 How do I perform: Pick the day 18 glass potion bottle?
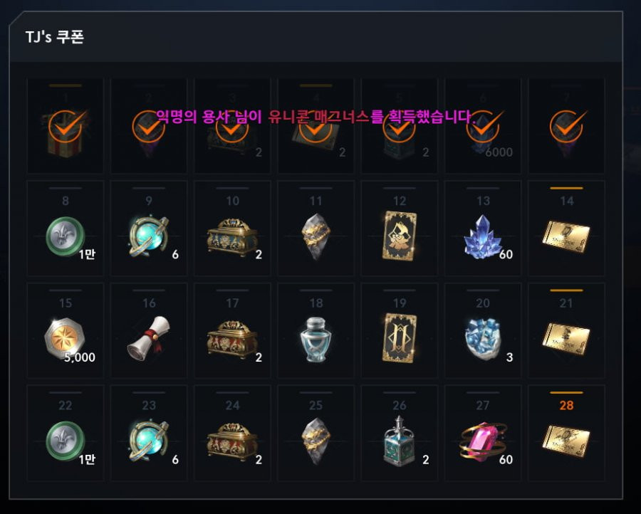point(316,330)
